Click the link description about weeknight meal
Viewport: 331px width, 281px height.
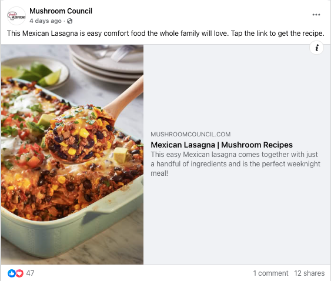(x=235, y=164)
